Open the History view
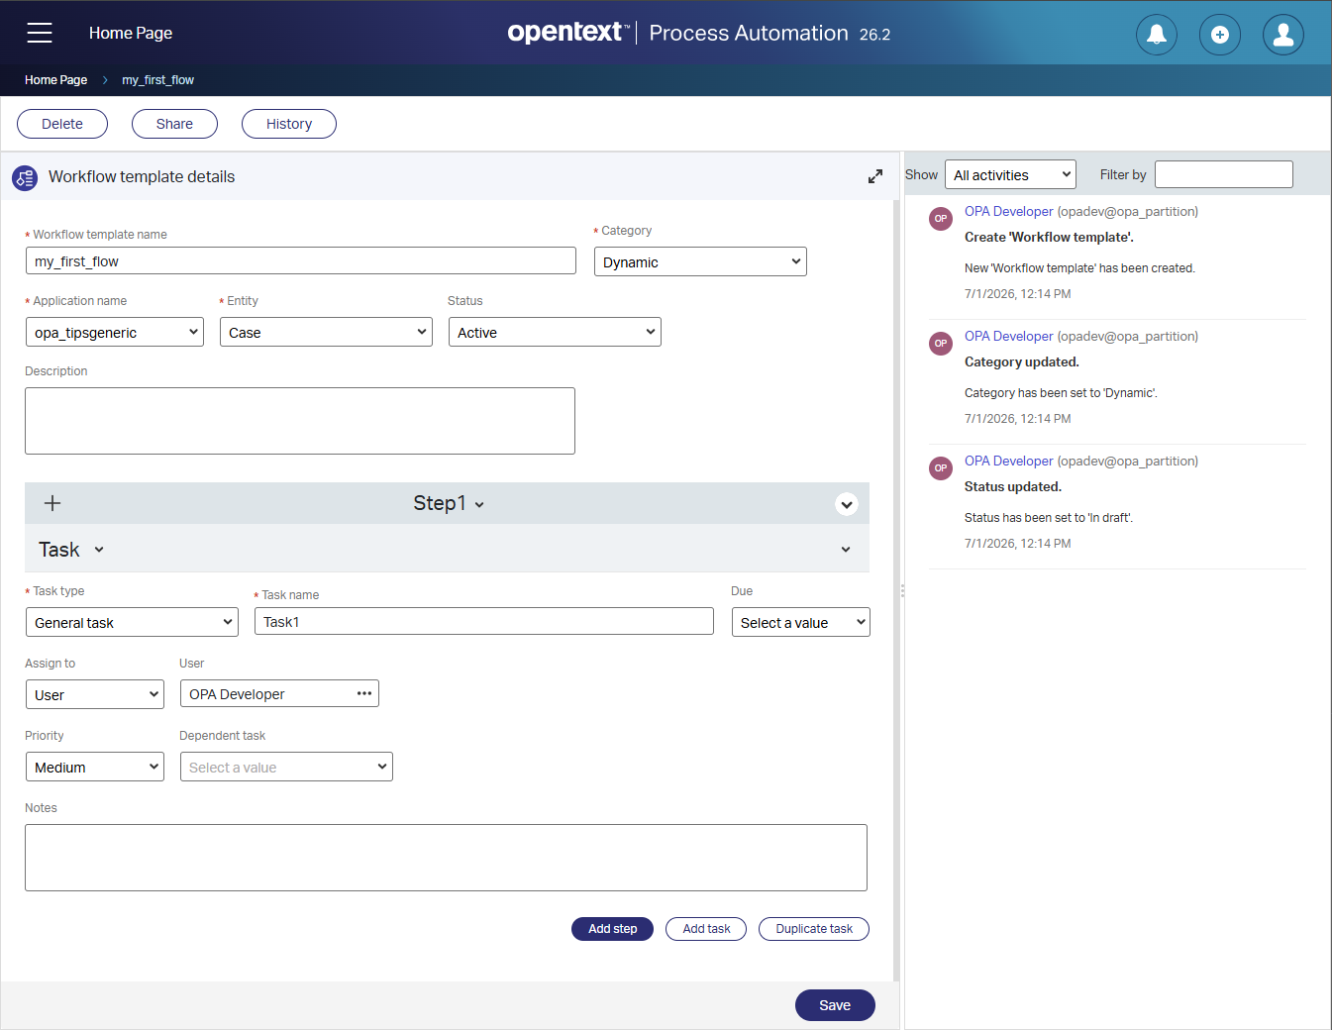The width and height of the screenshot is (1332, 1030). coord(289,124)
